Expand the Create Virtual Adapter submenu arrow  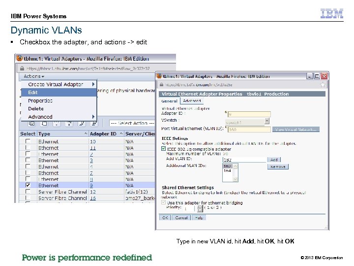93,84
